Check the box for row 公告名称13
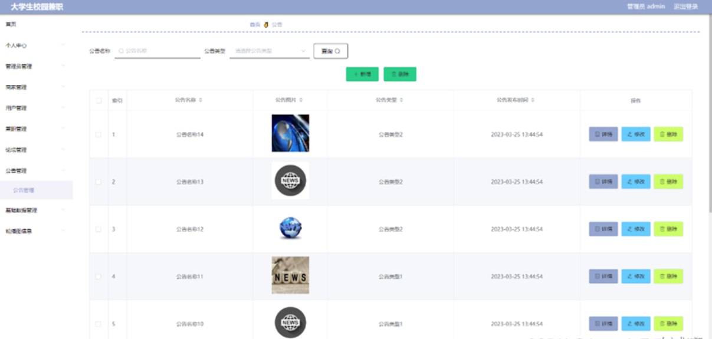This screenshot has height=339, width=712. (x=99, y=182)
